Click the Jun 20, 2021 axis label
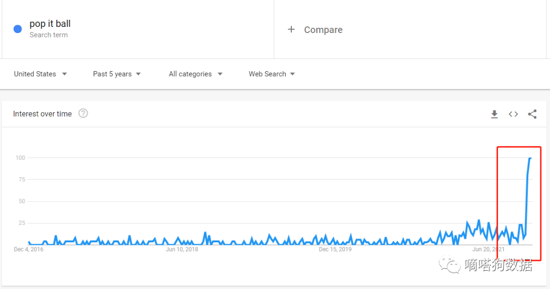The height and width of the screenshot is (289, 550). coord(488,249)
